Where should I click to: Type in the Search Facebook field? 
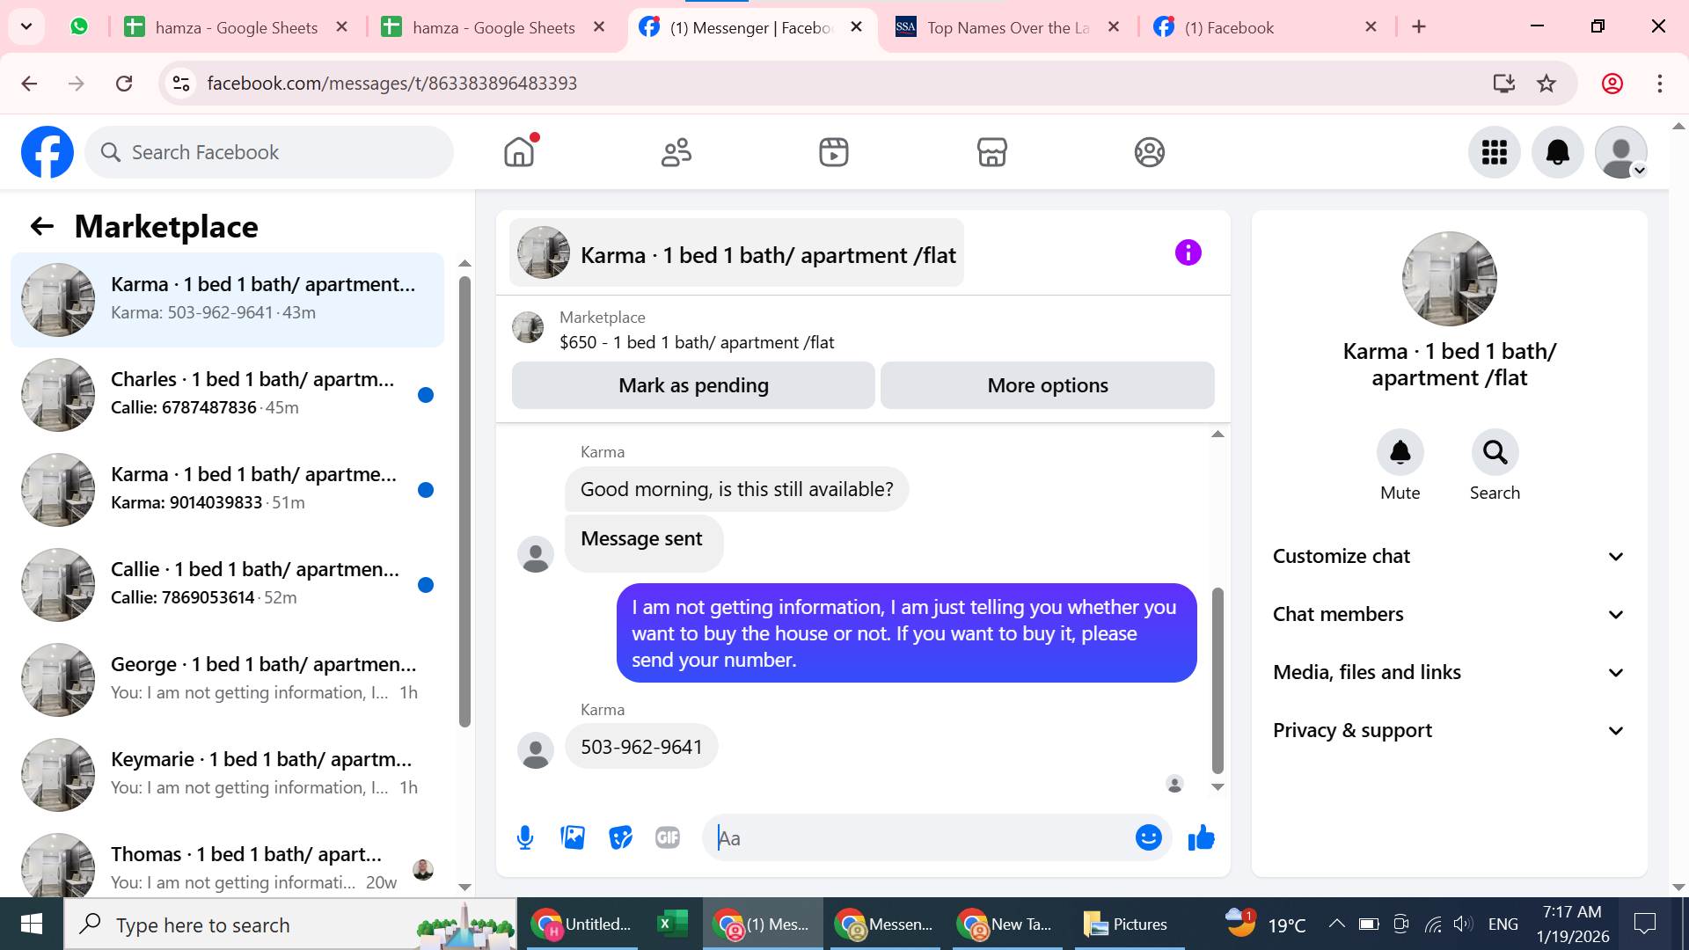tap(281, 152)
